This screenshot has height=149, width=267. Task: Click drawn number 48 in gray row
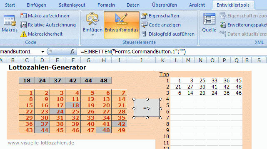[104, 81]
